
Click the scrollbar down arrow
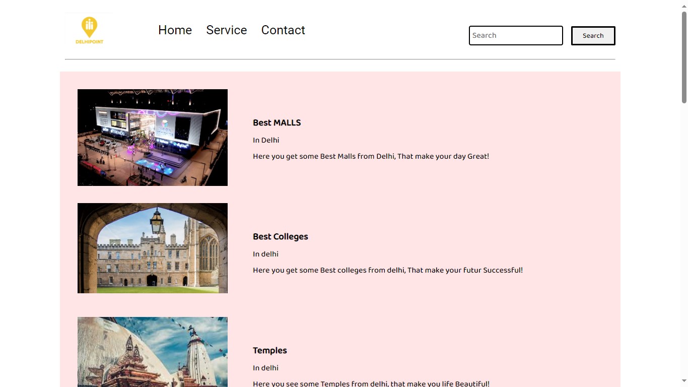684,381
